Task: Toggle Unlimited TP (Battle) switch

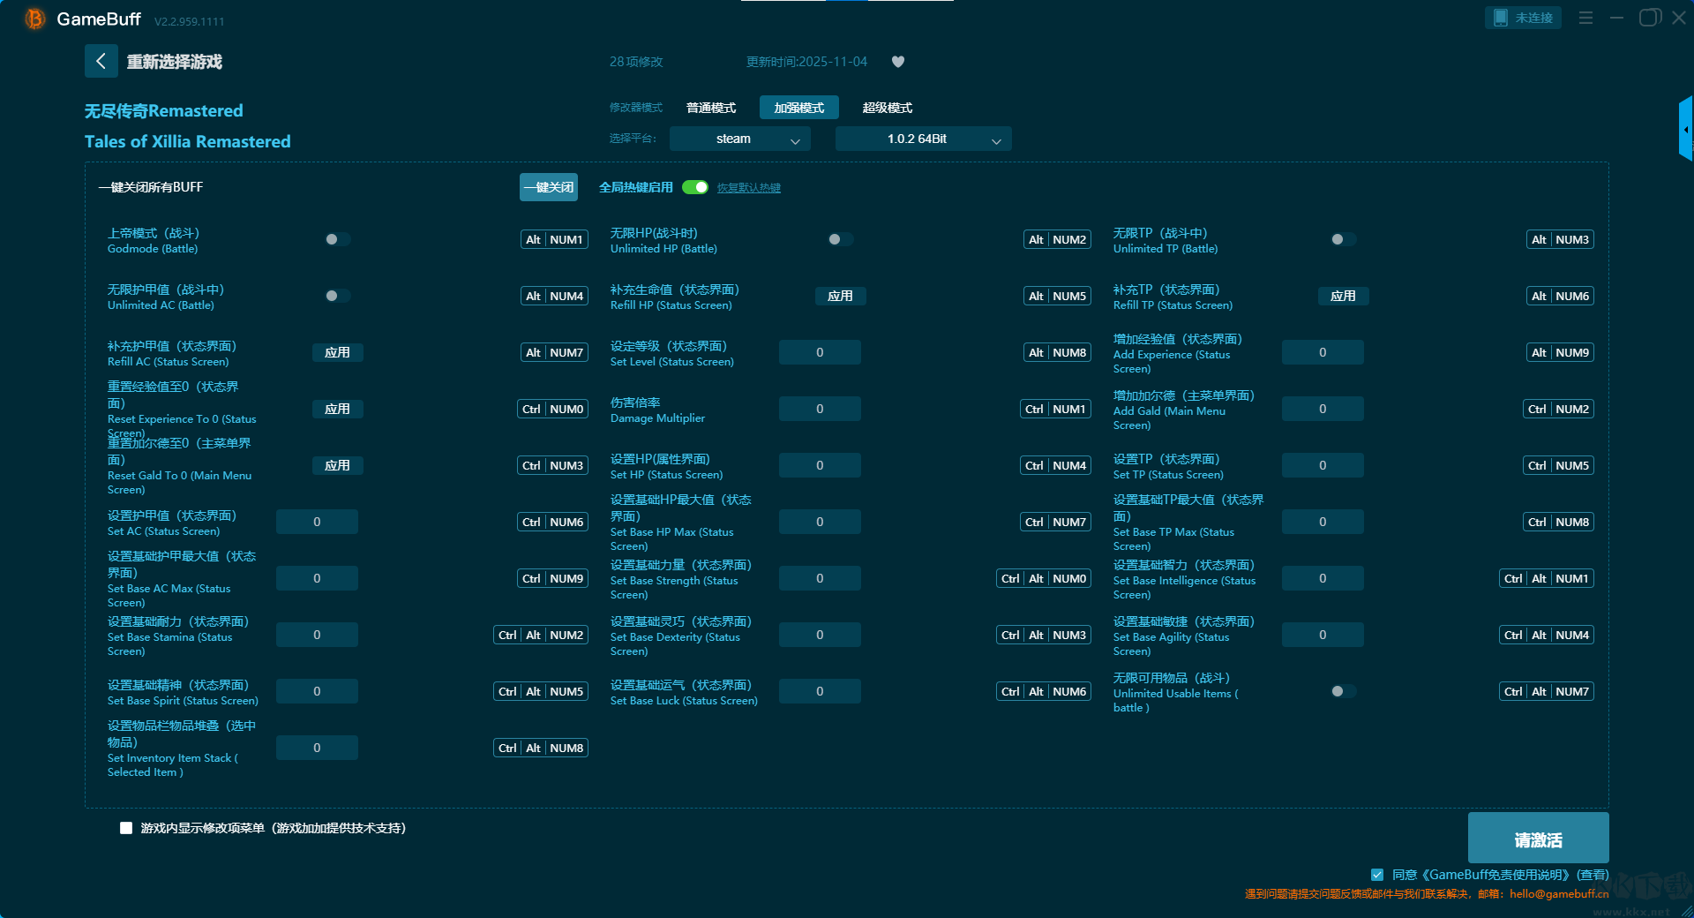Action: 1343,239
